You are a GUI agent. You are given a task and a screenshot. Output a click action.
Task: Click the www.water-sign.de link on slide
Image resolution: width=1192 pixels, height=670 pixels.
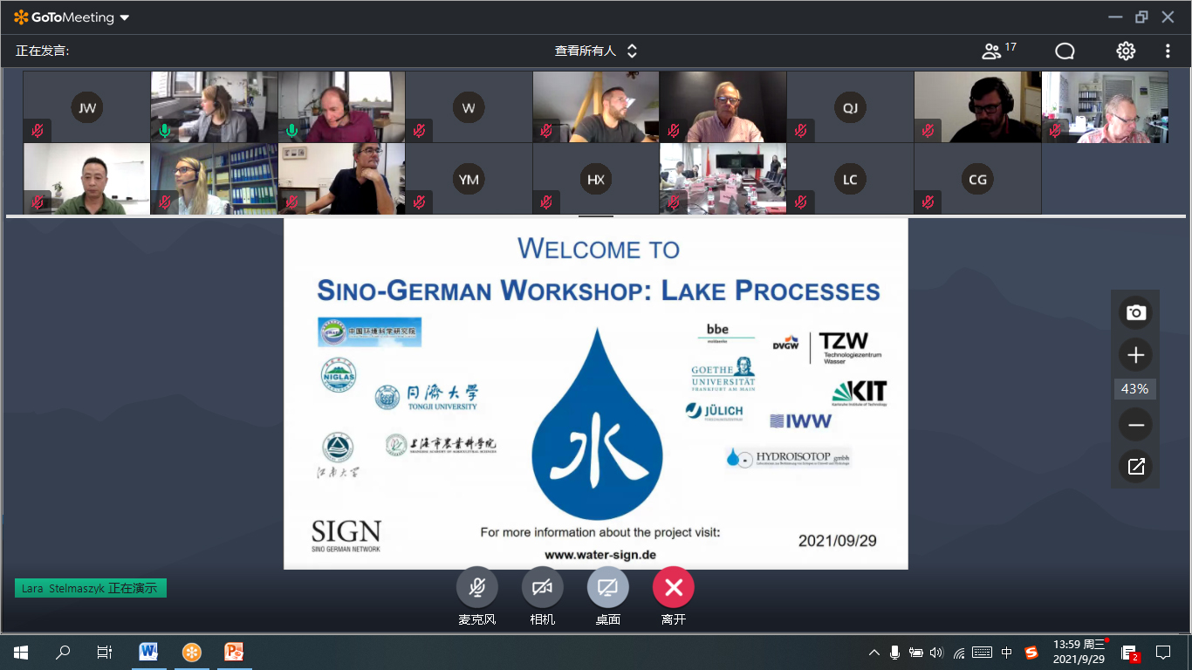tap(599, 555)
